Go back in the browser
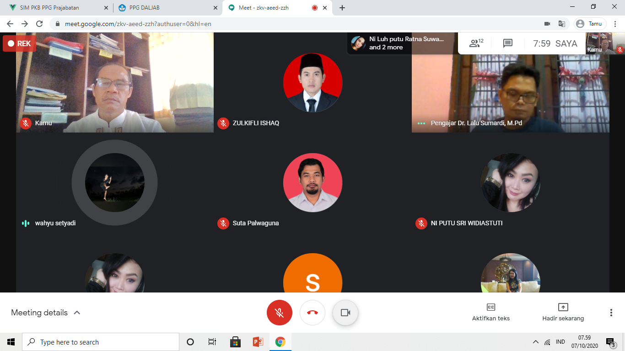This screenshot has width=625, height=351. 10,24
